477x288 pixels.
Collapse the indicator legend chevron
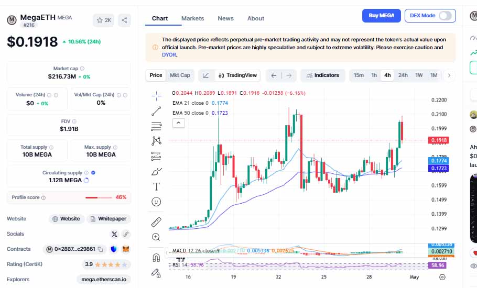click(178, 123)
